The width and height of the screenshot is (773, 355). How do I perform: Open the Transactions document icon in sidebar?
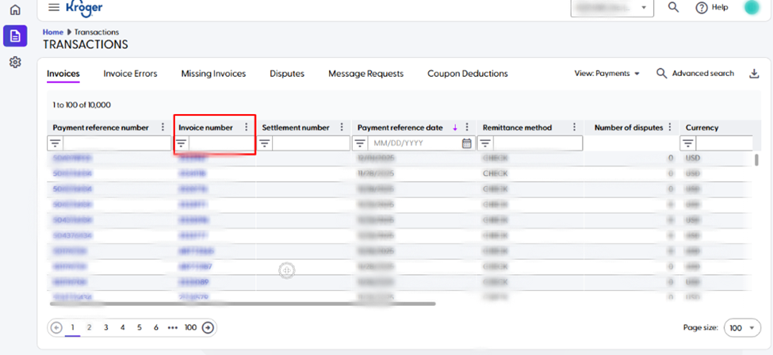14,36
